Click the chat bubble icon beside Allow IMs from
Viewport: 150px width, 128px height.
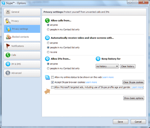47,59
